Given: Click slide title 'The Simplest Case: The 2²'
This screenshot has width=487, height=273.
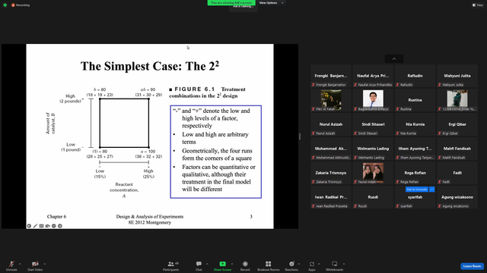Looking at the screenshot, I should [x=150, y=66].
